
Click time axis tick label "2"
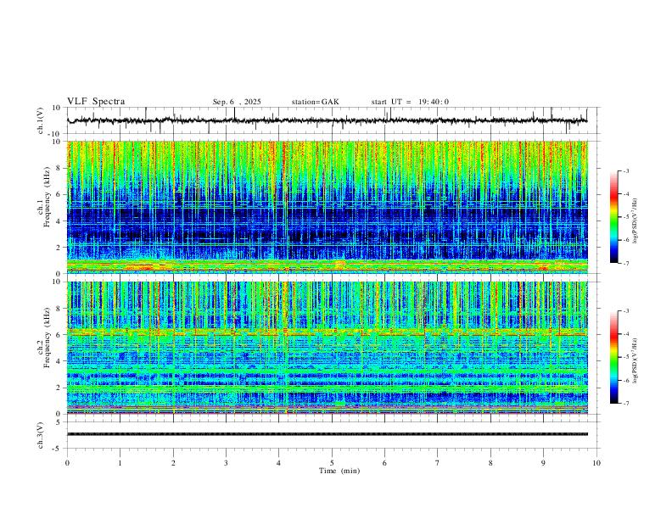tap(173, 463)
